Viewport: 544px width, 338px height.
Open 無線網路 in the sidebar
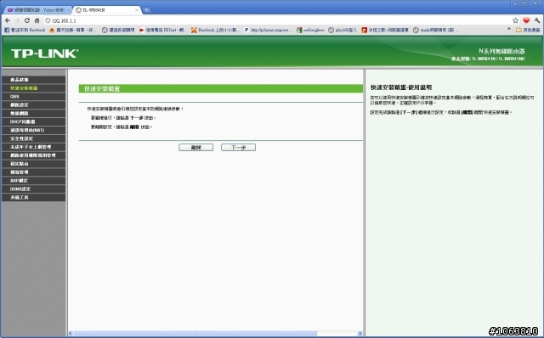(34, 113)
